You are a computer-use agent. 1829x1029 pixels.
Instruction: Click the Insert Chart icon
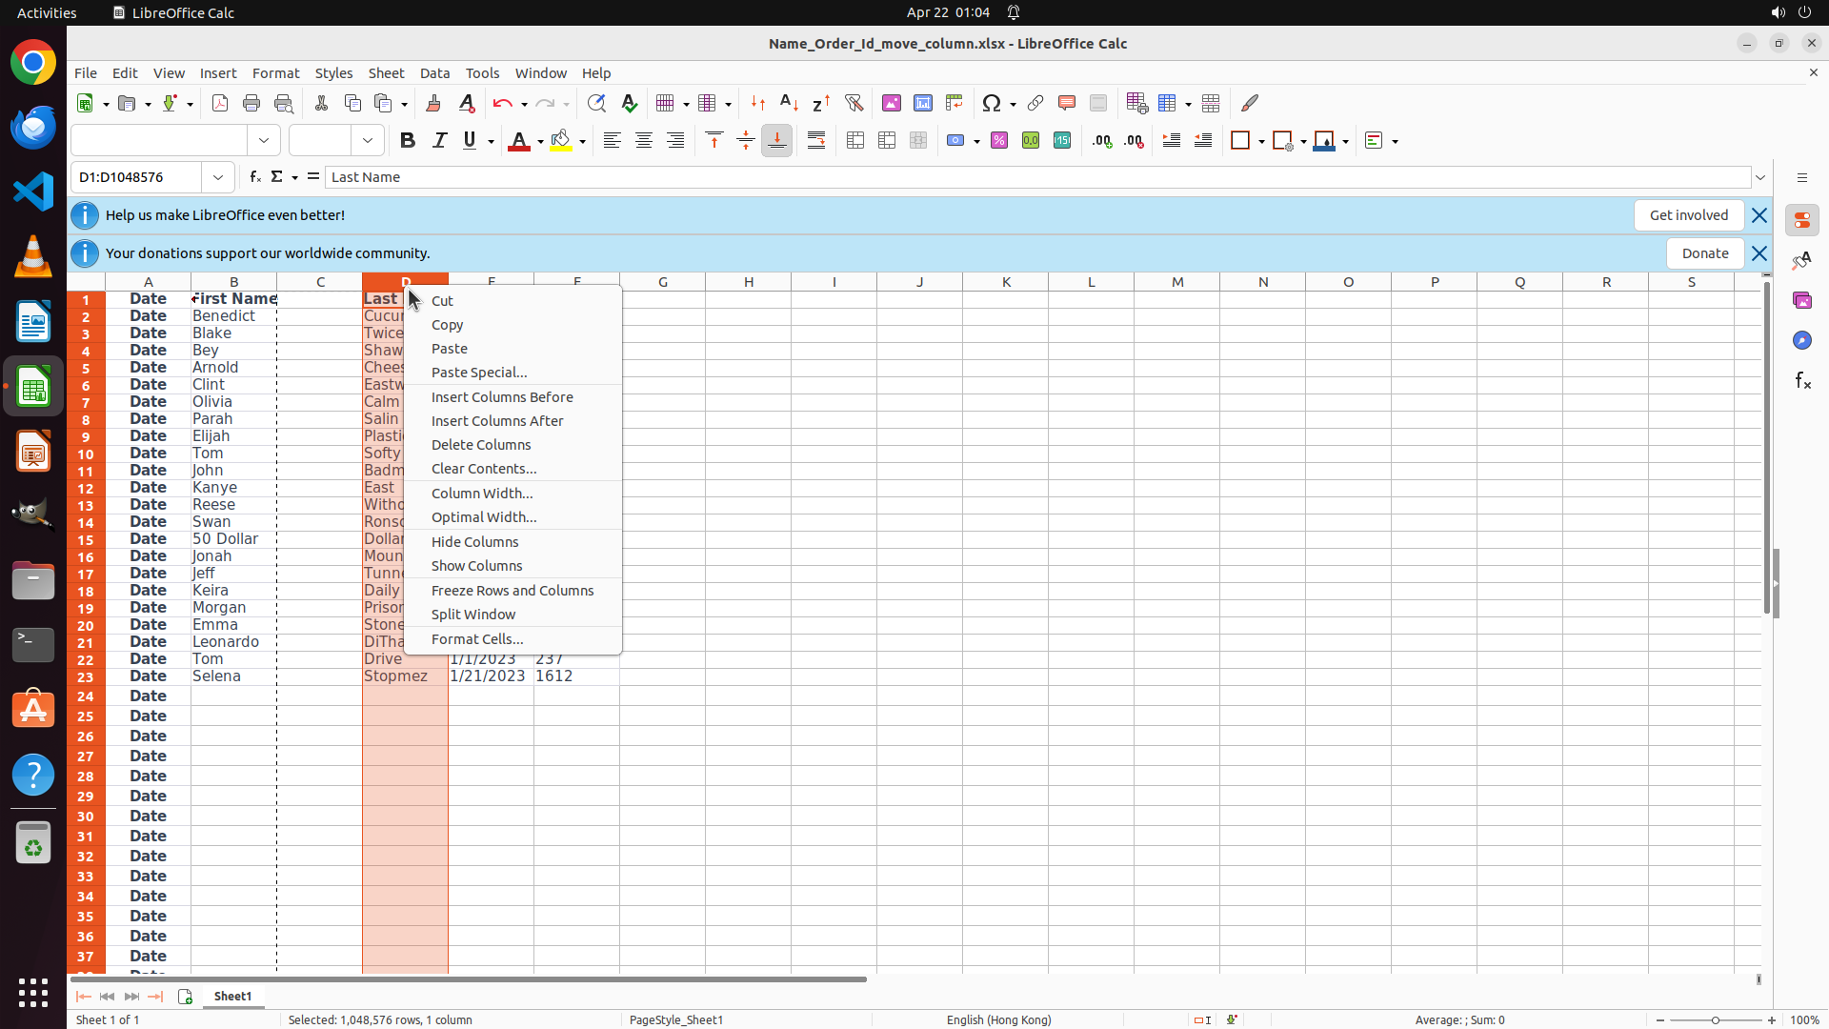tap(922, 103)
